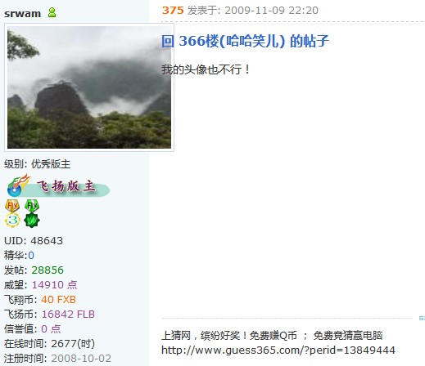The image size is (425, 366).
Task: Click the 飞扬币 value 16842 FLB
Action: coord(68,315)
